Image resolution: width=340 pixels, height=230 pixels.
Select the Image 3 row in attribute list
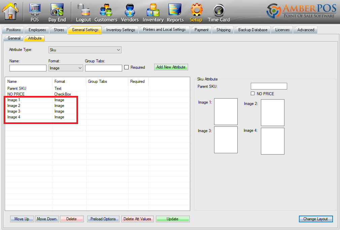click(x=97, y=111)
